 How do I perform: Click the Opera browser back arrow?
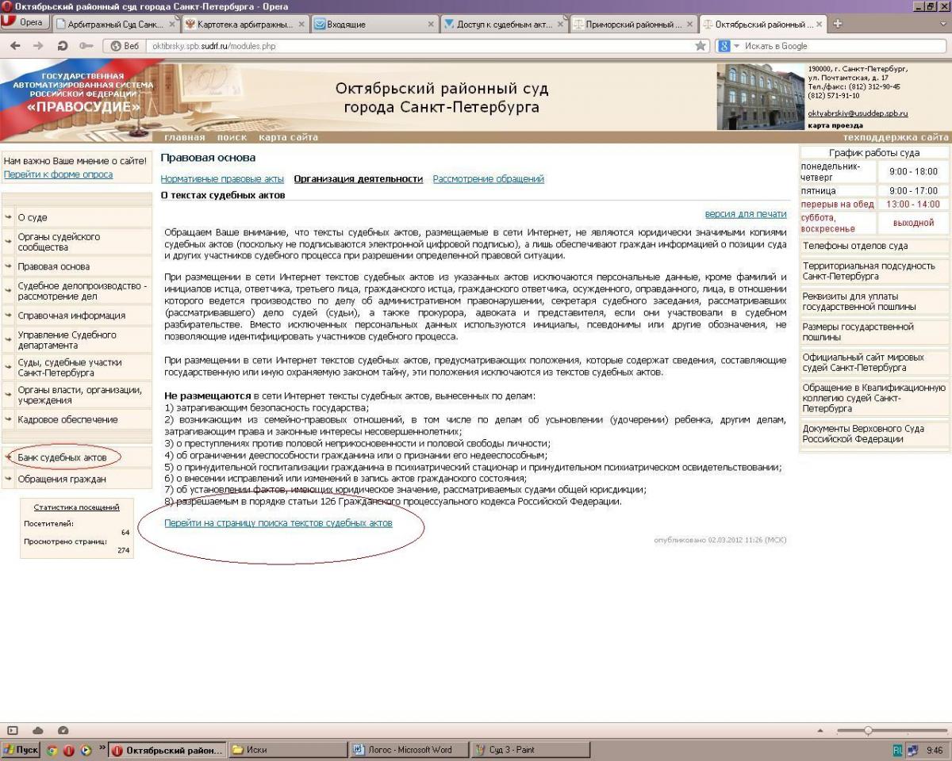click(15, 46)
